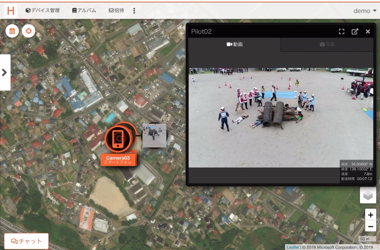Open the video thumbnail on the map

pos(154,135)
